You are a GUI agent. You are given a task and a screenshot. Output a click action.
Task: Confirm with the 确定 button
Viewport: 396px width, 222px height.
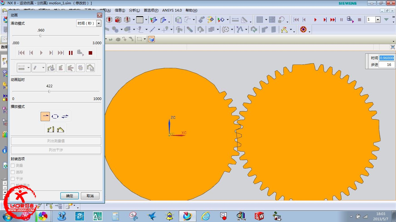click(x=70, y=196)
